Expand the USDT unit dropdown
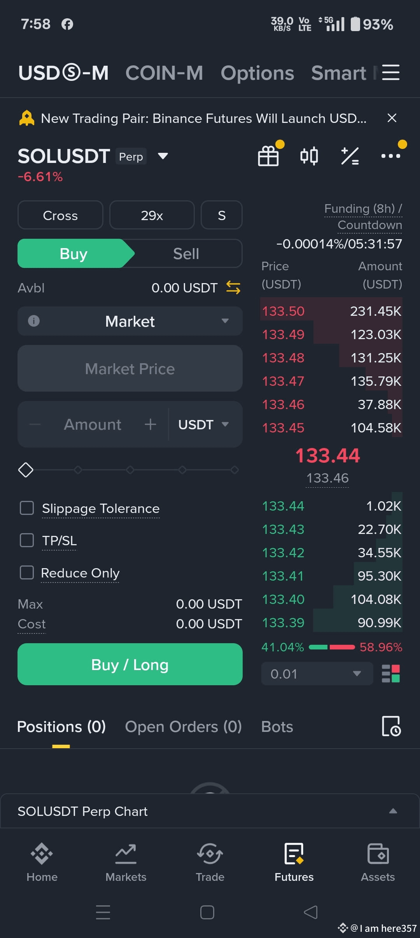This screenshot has width=420, height=938. (203, 424)
